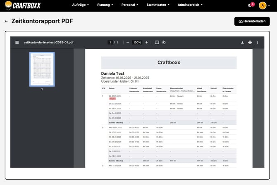Click the fit to page icon
This screenshot has width=277, height=185.
coord(157,43)
